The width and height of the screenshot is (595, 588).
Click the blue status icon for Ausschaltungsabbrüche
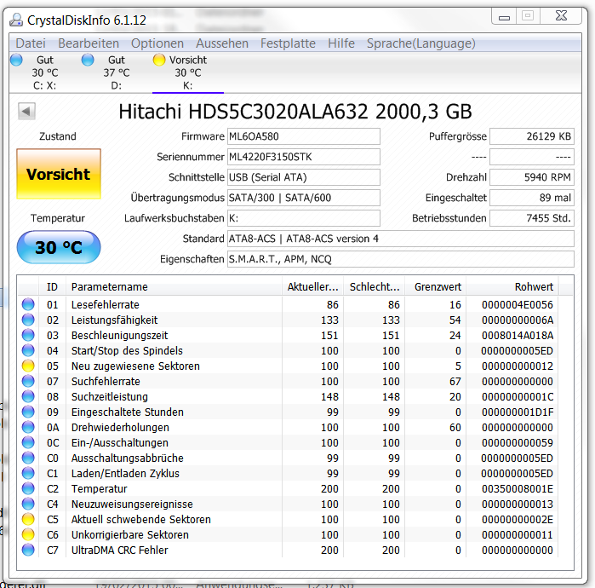(x=28, y=458)
